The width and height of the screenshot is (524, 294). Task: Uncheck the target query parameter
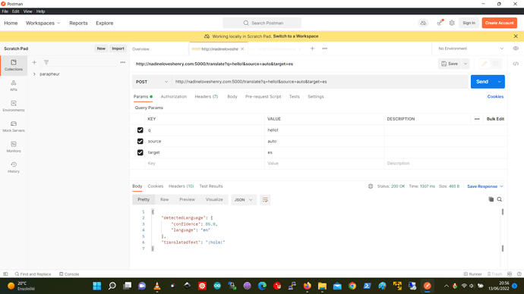140,152
